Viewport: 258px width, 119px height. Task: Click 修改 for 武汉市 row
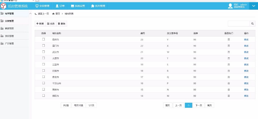(246, 52)
